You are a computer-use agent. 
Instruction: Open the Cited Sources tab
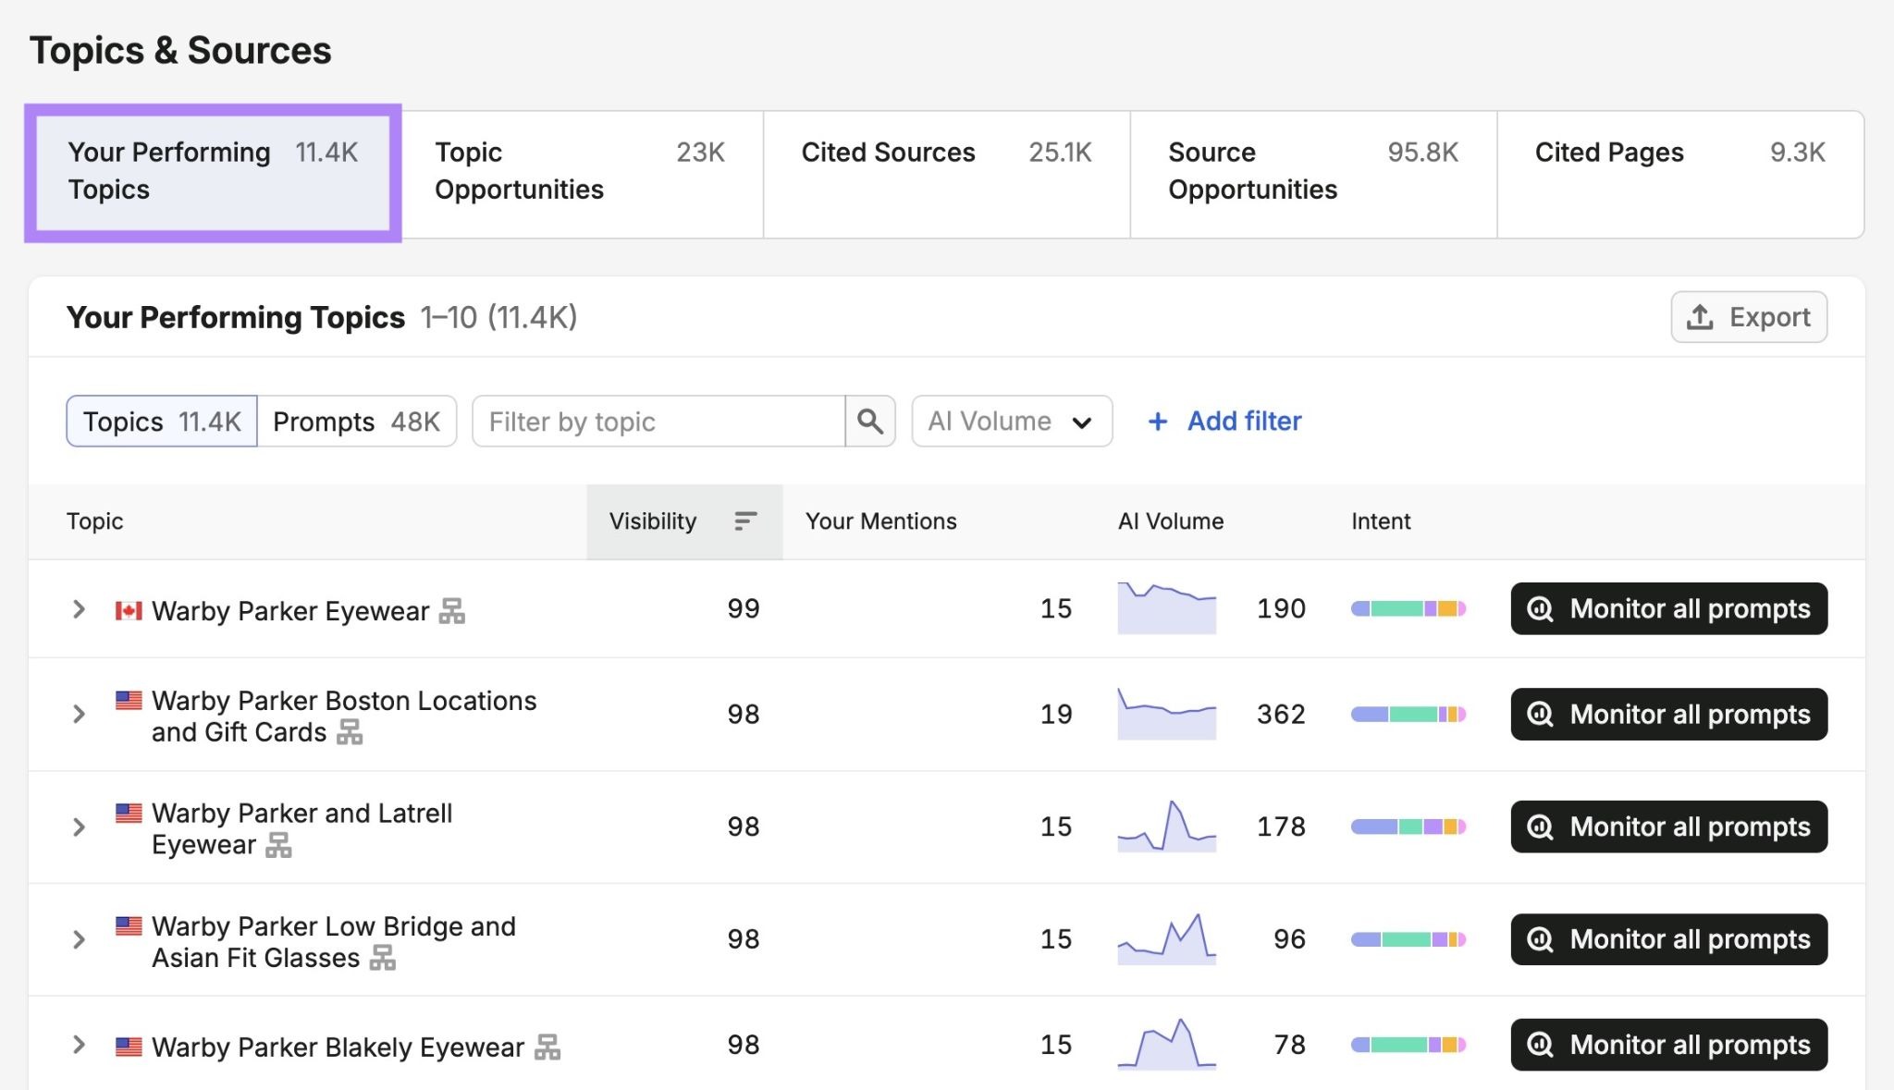946,175
